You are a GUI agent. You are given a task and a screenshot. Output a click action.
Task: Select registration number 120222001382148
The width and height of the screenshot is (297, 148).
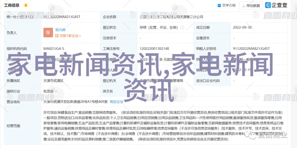pyautogui.click(x=154, y=48)
